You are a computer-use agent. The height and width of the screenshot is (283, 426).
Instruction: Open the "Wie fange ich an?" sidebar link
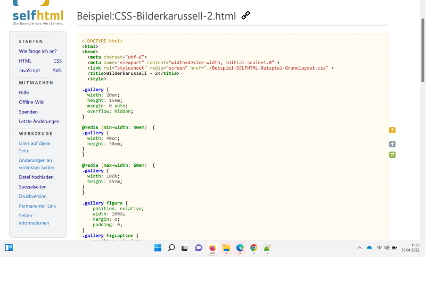[x=37, y=52]
